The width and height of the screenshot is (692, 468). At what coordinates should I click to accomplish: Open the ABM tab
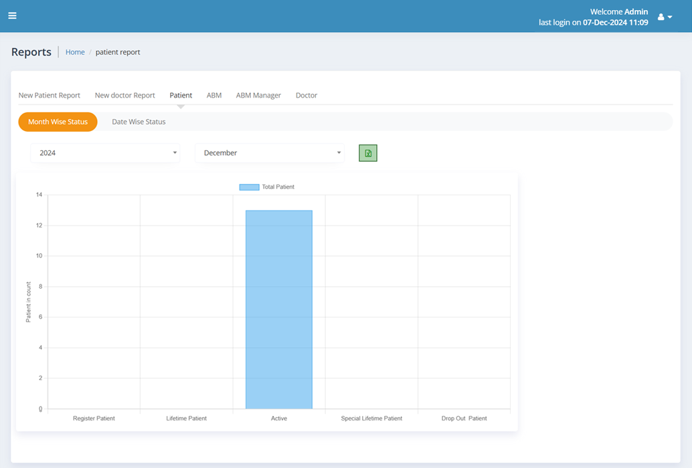(x=214, y=95)
